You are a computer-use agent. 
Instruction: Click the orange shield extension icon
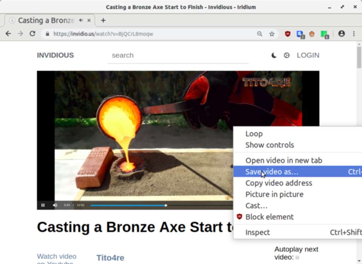click(x=312, y=34)
